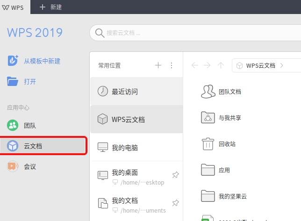Go up one level with up arrow
The width and height of the screenshot is (301, 221).
[221, 65]
